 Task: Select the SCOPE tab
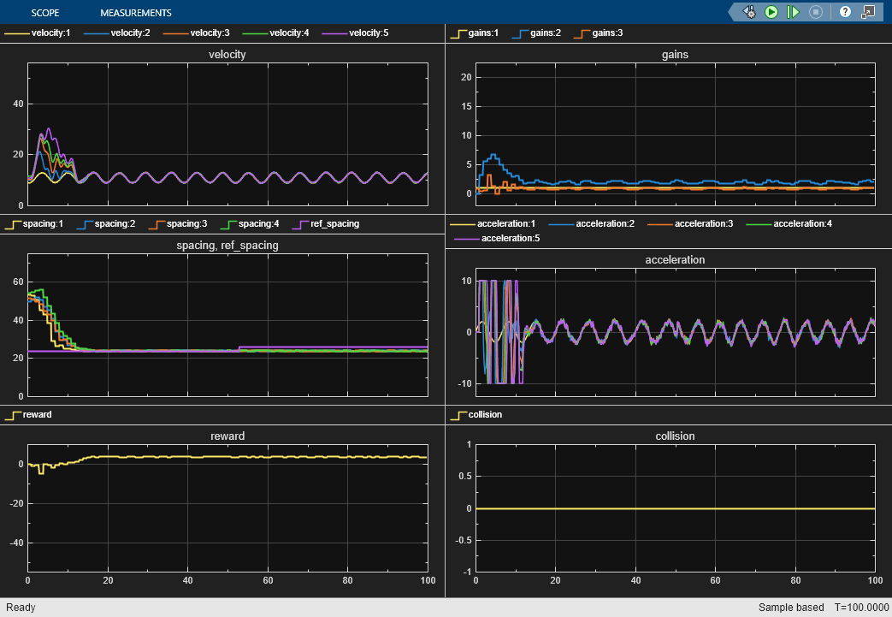click(44, 13)
